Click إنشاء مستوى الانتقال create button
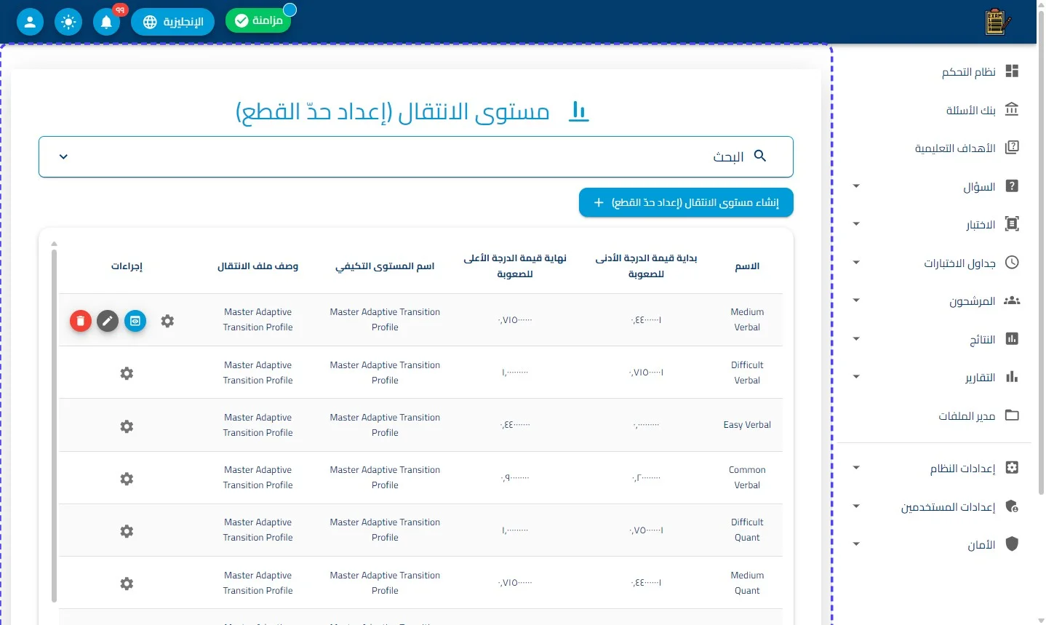Screen dimensions: 1046x625 pos(686,202)
